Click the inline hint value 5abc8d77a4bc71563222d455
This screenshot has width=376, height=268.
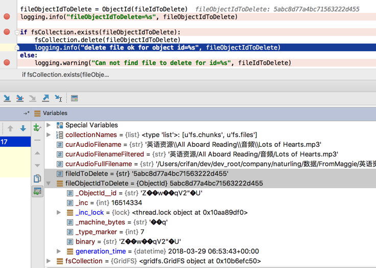(x=317, y=9)
